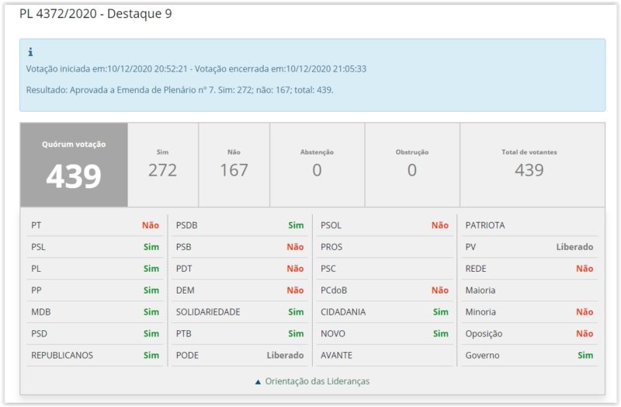Click the PL 4372/2020 - Destaque 9 heading

coord(95,13)
